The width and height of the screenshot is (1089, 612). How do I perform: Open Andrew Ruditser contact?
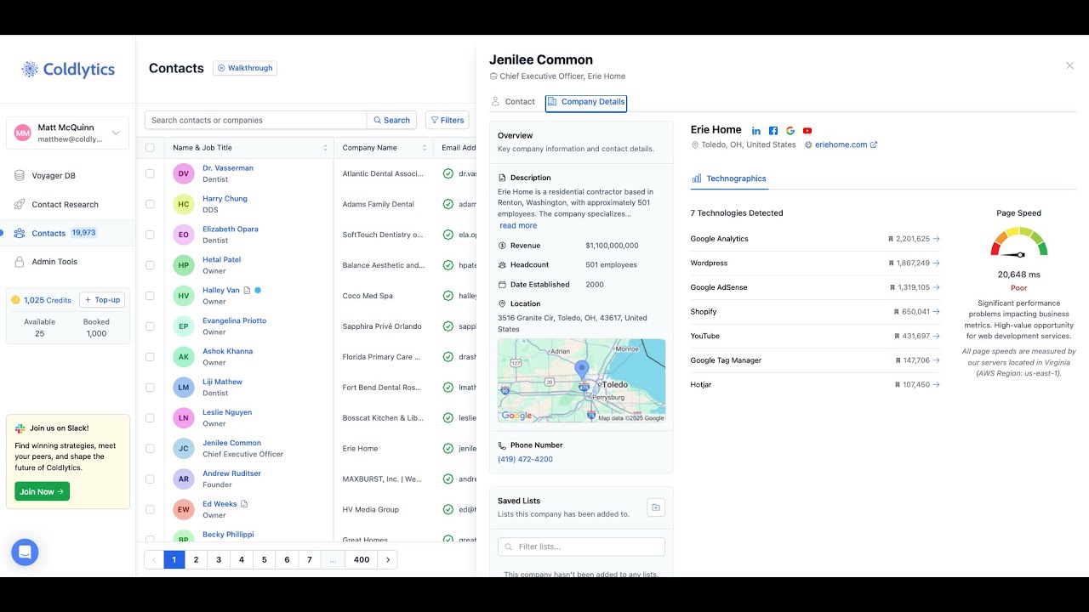tap(231, 473)
